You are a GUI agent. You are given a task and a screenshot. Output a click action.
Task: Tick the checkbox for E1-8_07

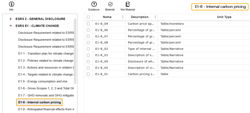[88, 36]
